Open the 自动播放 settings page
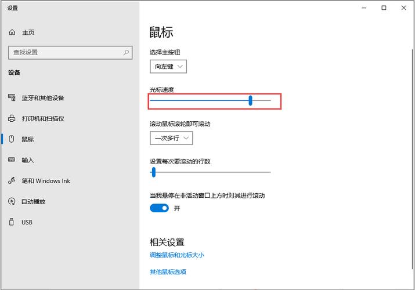 34,201
